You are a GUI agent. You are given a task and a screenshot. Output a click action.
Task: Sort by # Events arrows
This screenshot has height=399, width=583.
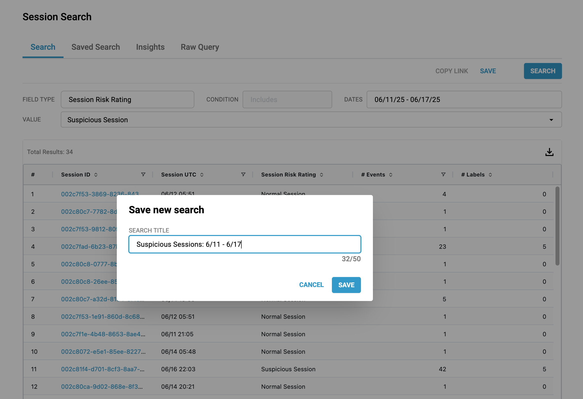(x=391, y=175)
